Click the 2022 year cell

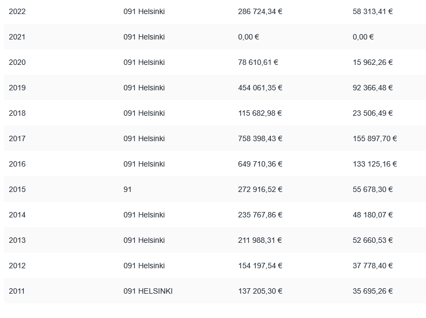click(17, 11)
